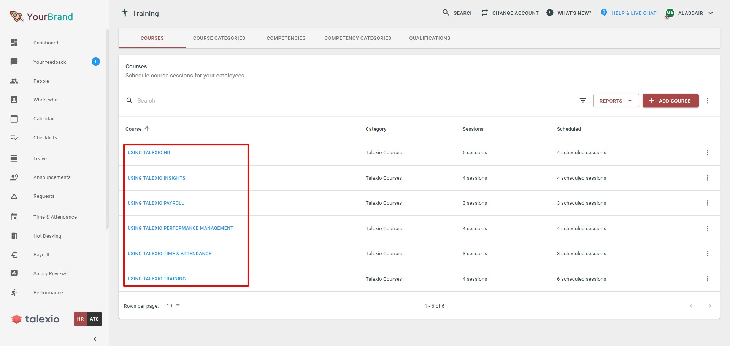
Task: Sort by Course column arrow
Action: [147, 129]
